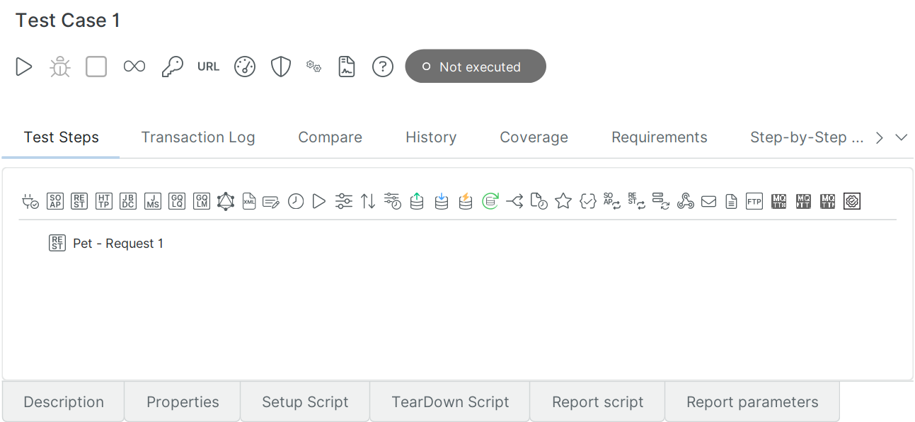Add the Property Transfer arrows step

(368, 201)
